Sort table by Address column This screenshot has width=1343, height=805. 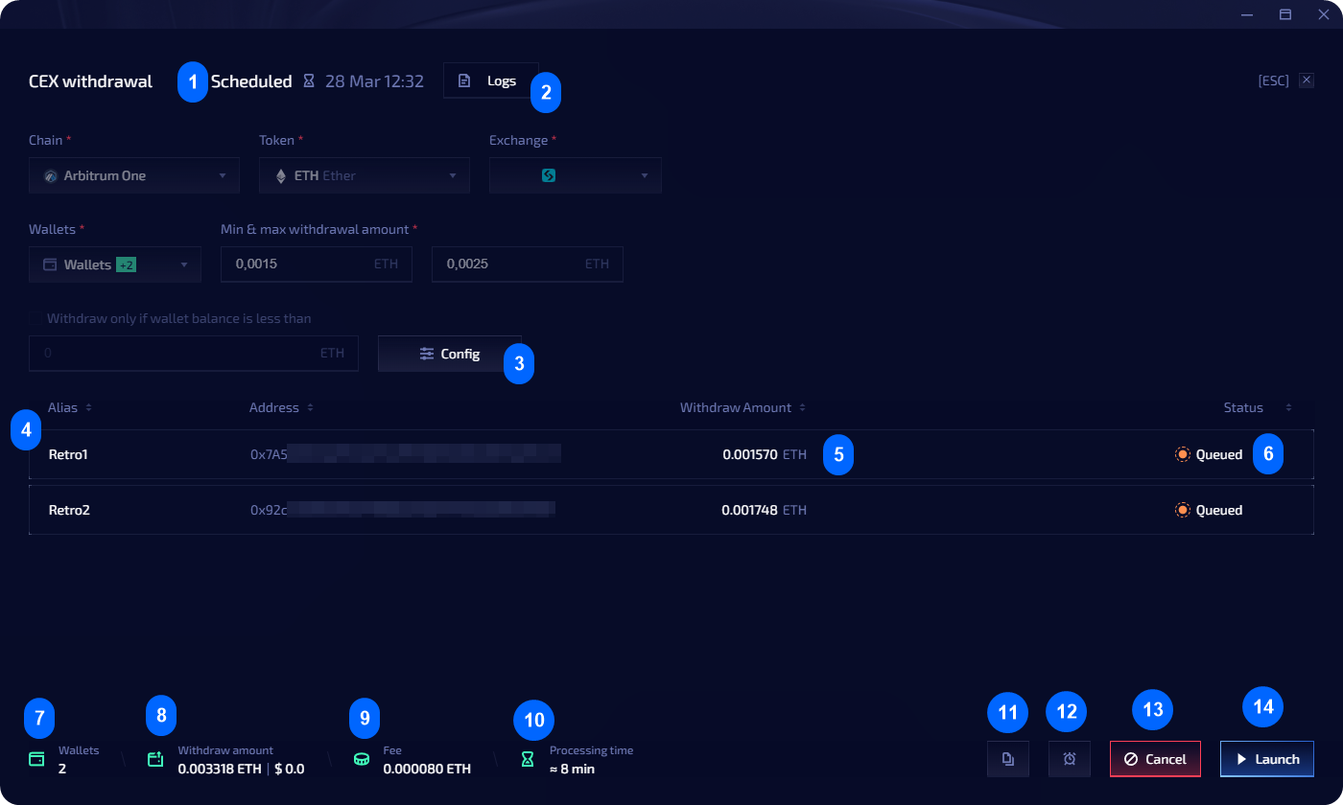(x=282, y=407)
